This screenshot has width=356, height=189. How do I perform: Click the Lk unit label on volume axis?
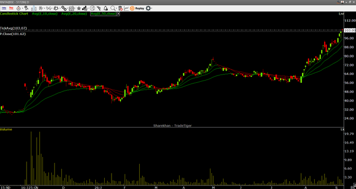[342, 129]
